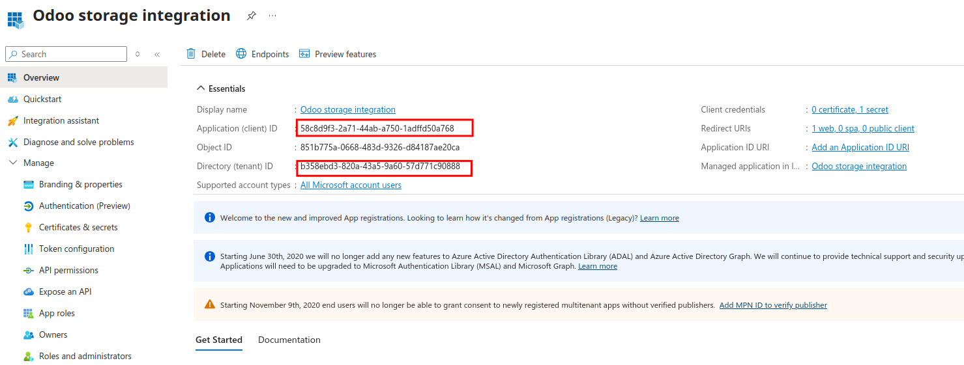964x365 pixels.
Task: Pin the Odoo storage integration page
Action: click(252, 16)
